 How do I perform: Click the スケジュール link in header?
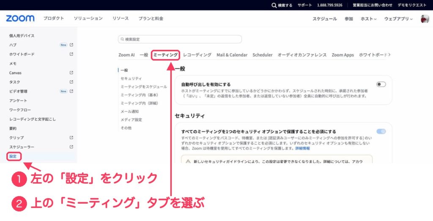coord(325,19)
